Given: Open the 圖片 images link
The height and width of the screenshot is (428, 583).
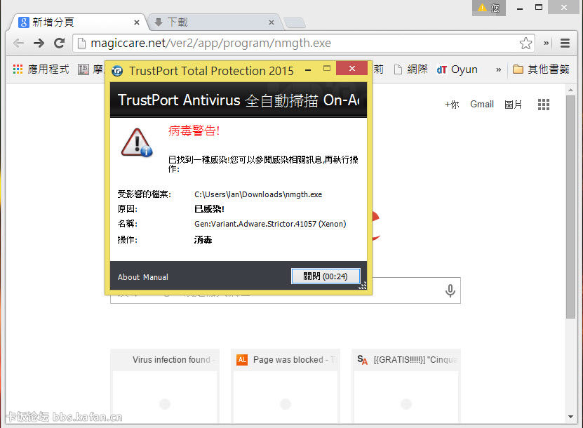Looking at the screenshot, I should [513, 105].
